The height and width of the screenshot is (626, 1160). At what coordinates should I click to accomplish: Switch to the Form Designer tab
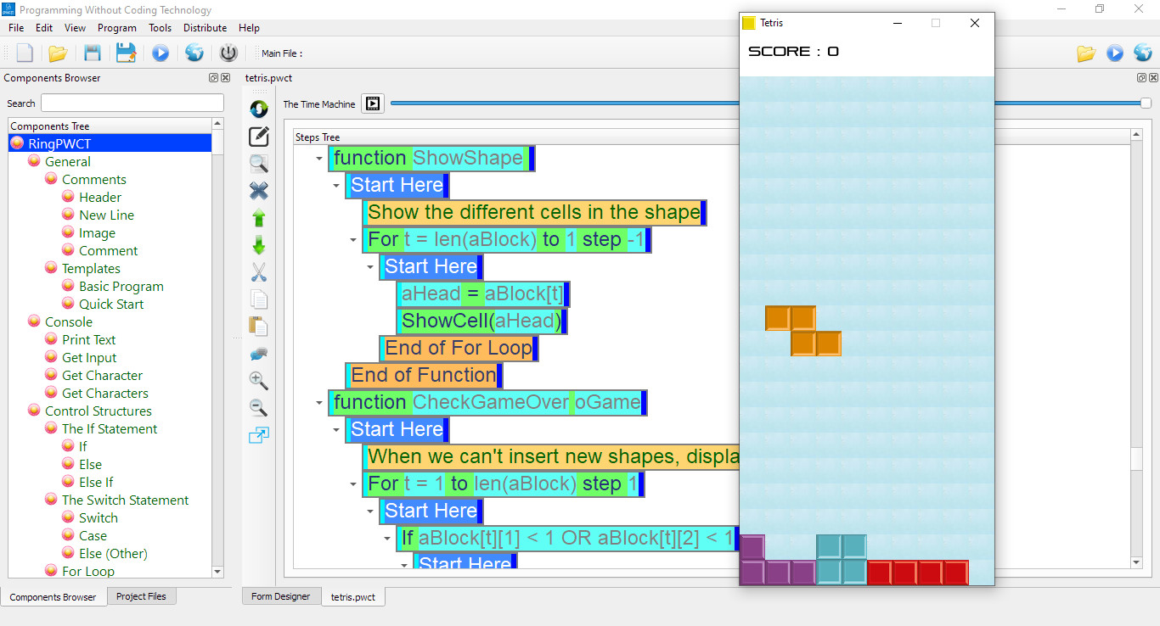coord(281,596)
